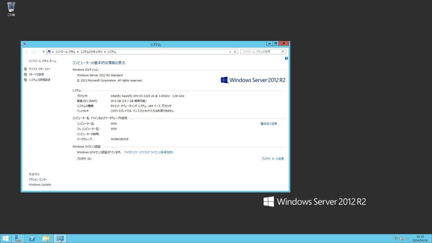The image size is (432, 243).
Task: Maximize the システム window
Action: pyautogui.click(x=276, y=43)
